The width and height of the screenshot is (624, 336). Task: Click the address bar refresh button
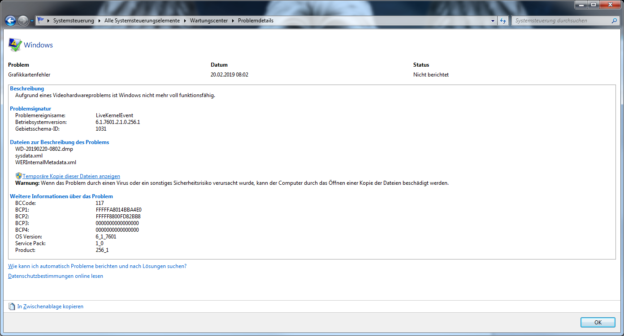click(x=503, y=21)
